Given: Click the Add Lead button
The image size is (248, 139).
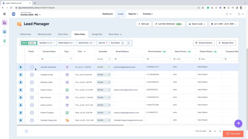Looking at the screenshot, I should (x=144, y=24).
